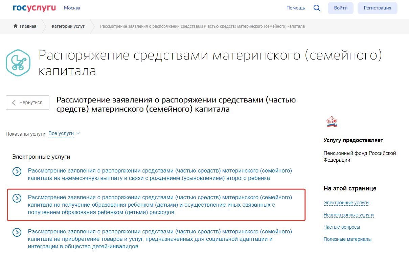Click the Госуслуги logo
Screen dimensions: 409x254
34,8
